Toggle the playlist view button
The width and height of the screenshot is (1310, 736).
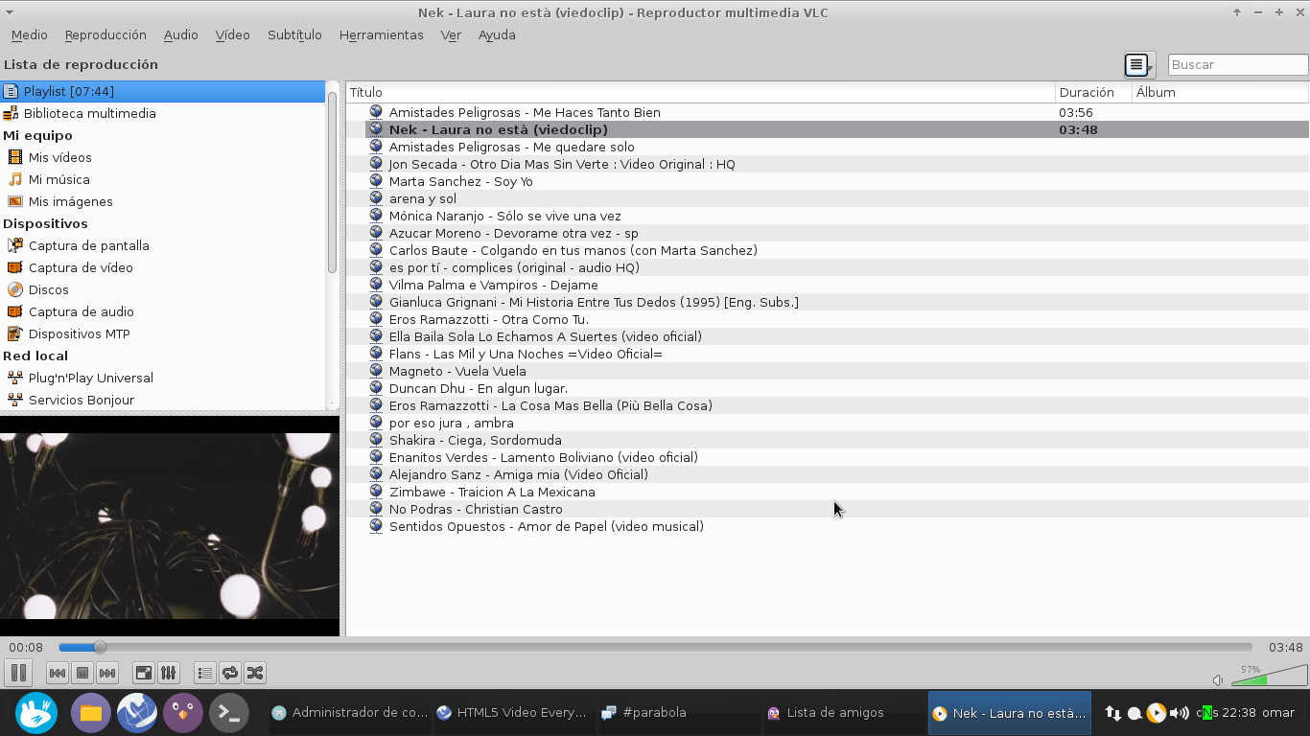click(204, 673)
